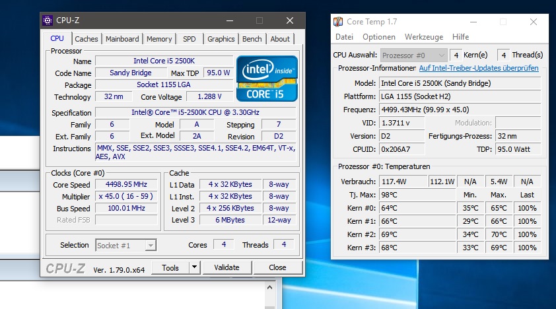Click the Kern #2 max value 70°C
The image size is (556, 309).
coord(499,234)
